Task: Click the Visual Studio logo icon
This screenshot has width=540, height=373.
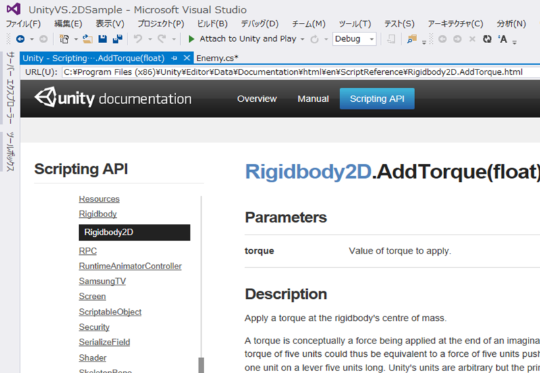Action: (x=13, y=9)
